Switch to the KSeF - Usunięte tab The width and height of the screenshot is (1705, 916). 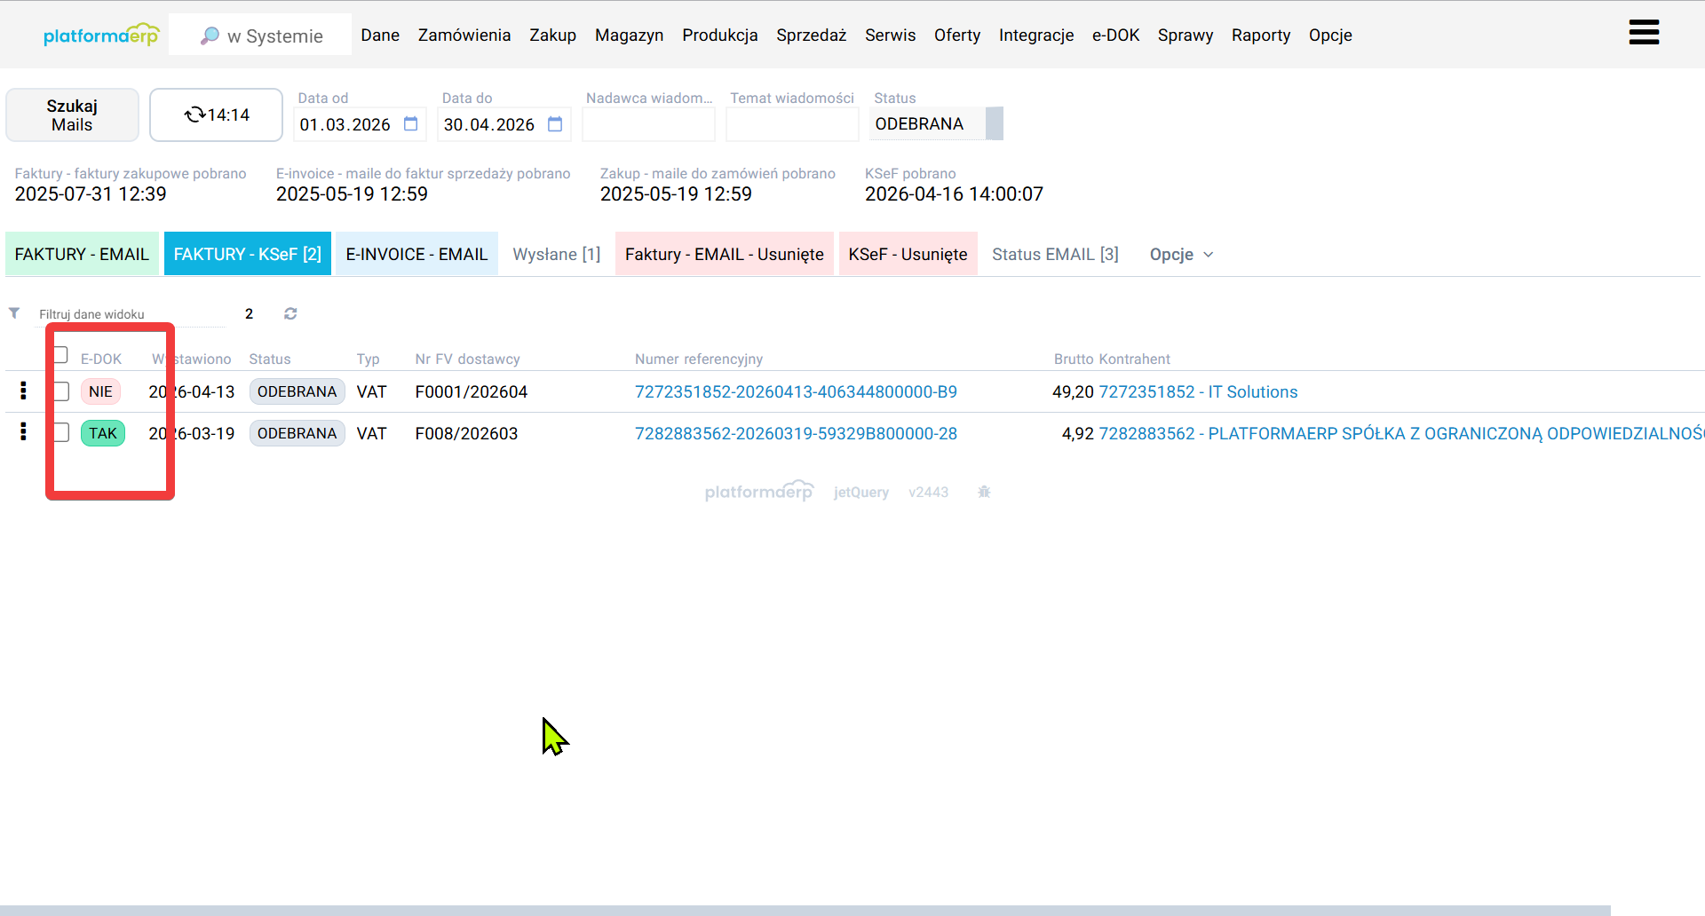pyautogui.click(x=908, y=255)
